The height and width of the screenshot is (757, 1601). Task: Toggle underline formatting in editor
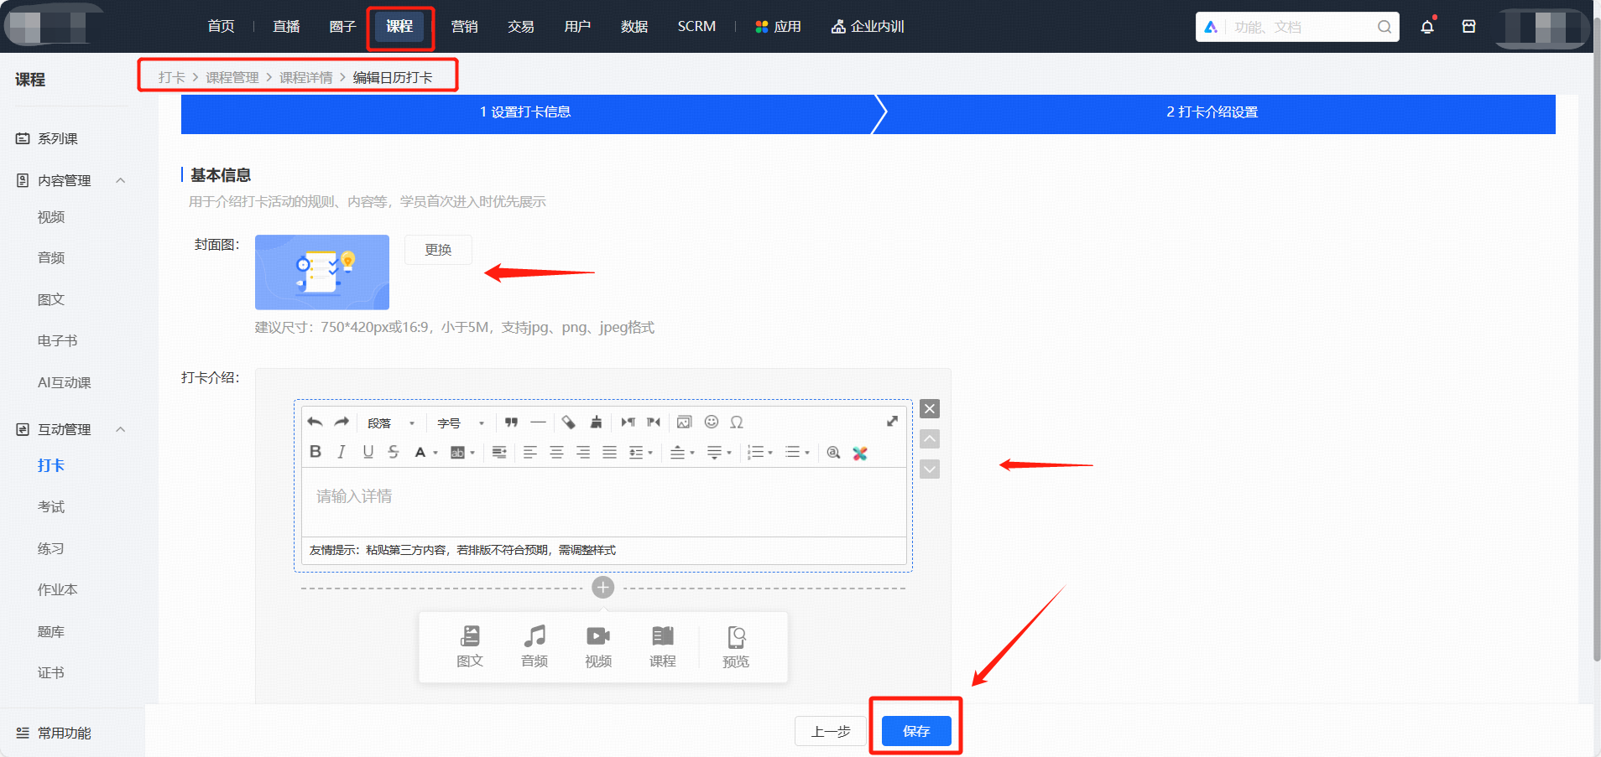click(x=368, y=452)
